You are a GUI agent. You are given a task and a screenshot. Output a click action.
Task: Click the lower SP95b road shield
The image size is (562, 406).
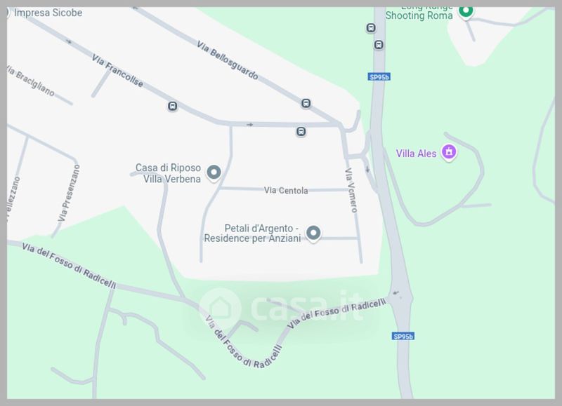click(403, 337)
